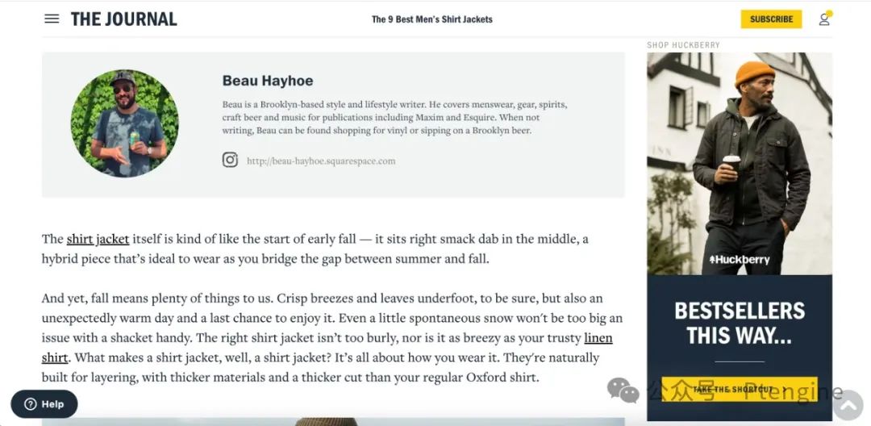Viewport: 871px width, 426px height.
Task: Open the author's Instagram icon
Action: (230, 160)
